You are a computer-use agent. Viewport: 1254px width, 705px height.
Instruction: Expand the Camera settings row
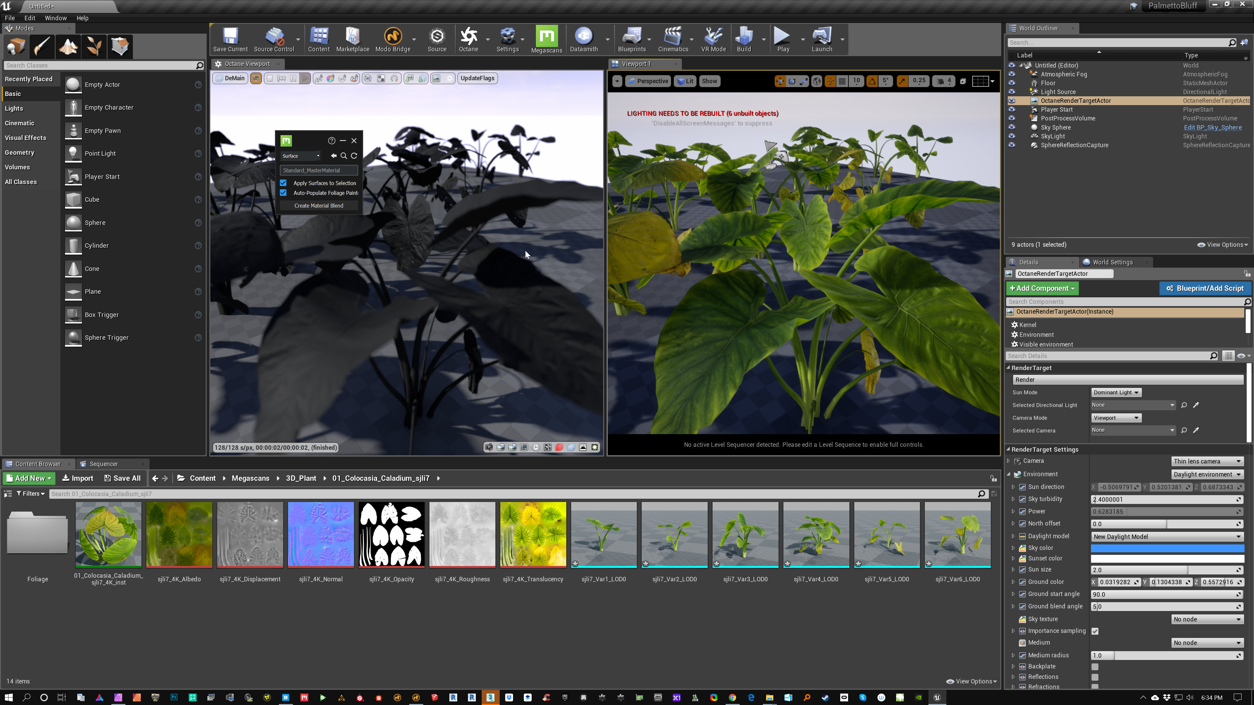tap(1009, 461)
